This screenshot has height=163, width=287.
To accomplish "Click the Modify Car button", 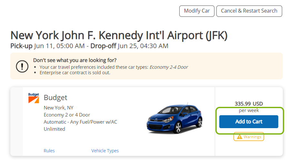I will [x=197, y=11].
